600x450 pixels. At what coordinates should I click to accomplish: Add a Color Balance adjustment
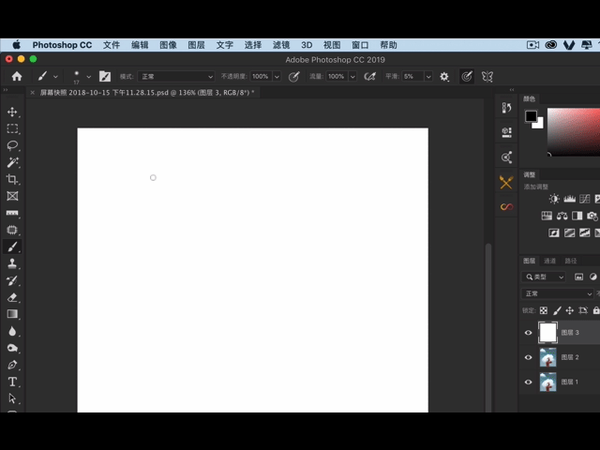(x=562, y=216)
